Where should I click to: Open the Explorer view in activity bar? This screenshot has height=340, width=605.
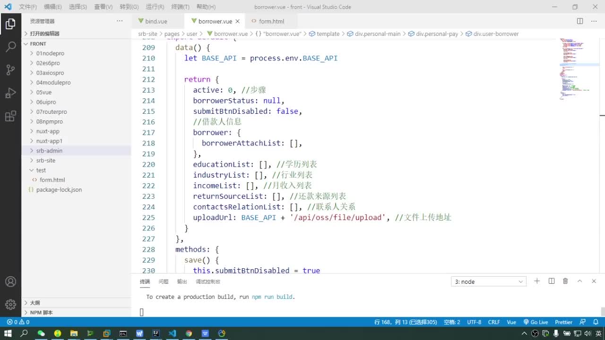coord(10,24)
